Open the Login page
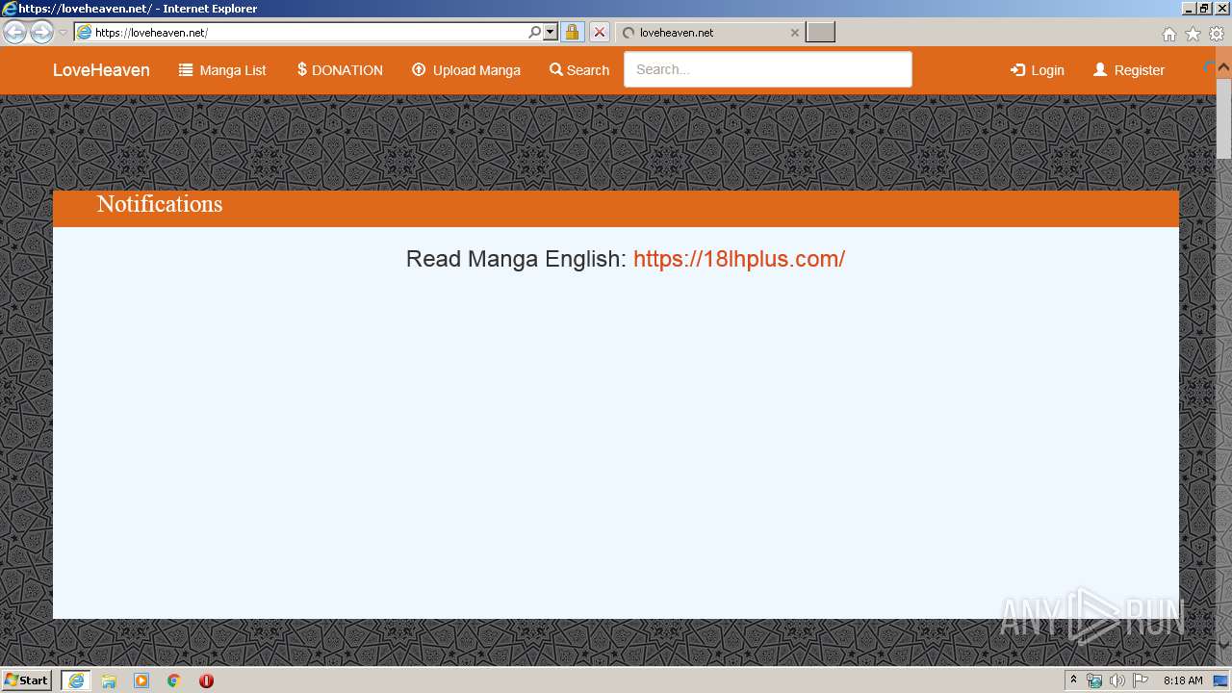Screen dimensions: 1232x693 pos(1037,70)
